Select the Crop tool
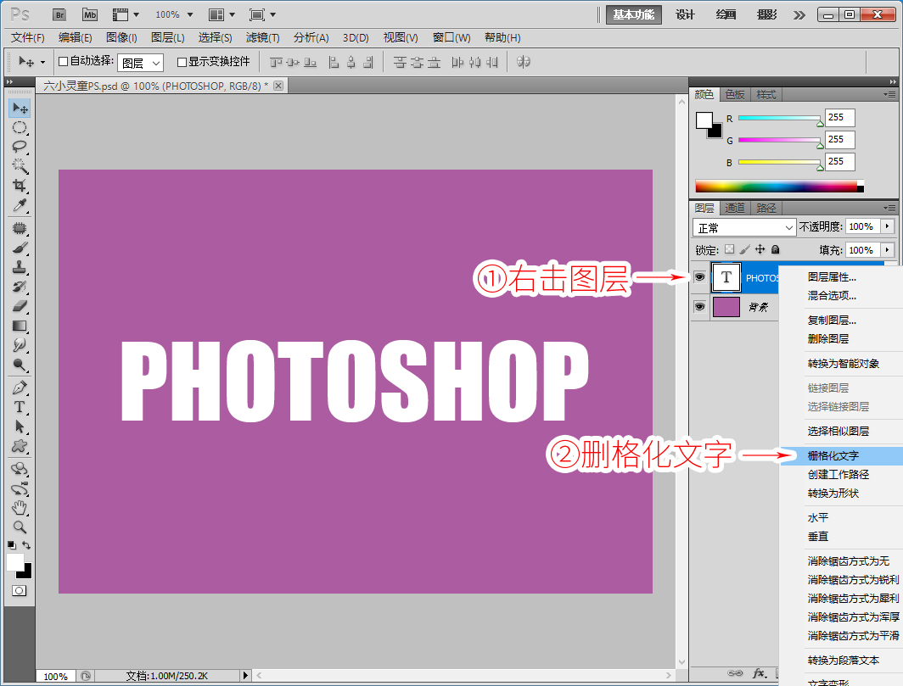903x686 pixels. pyautogui.click(x=20, y=186)
